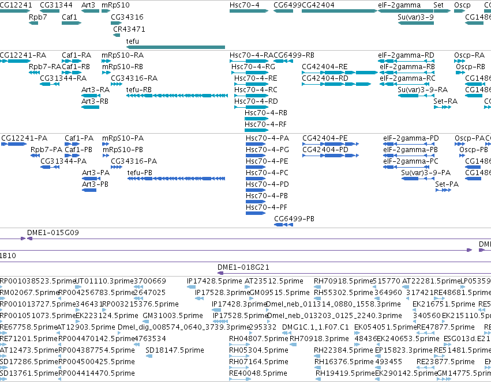The image size is (491, 382).
Task: Click protein Set-PA
Action: click(444, 190)
